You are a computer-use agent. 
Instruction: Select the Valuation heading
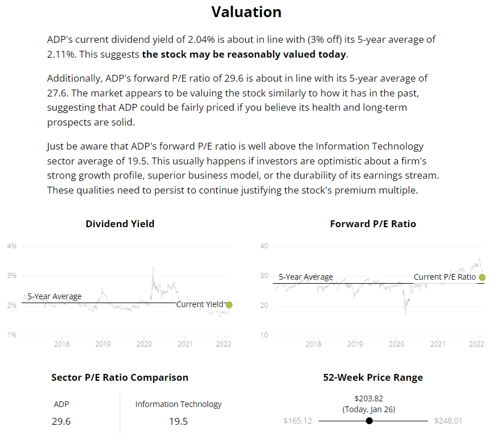[x=246, y=12]
